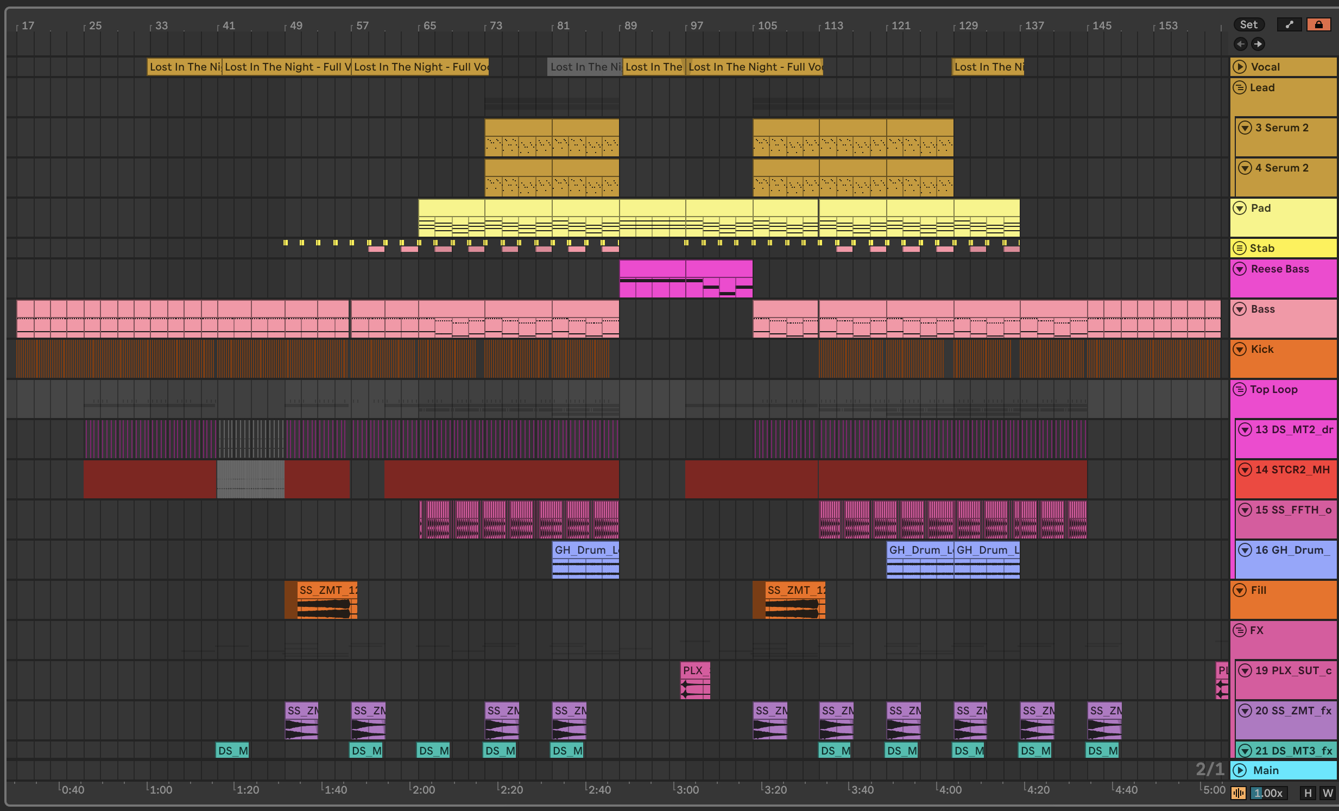Fold the 13 DS_MT2_dr track arrow
This screenshot has height=811, width=1339.
click(x=1245, y=430)
